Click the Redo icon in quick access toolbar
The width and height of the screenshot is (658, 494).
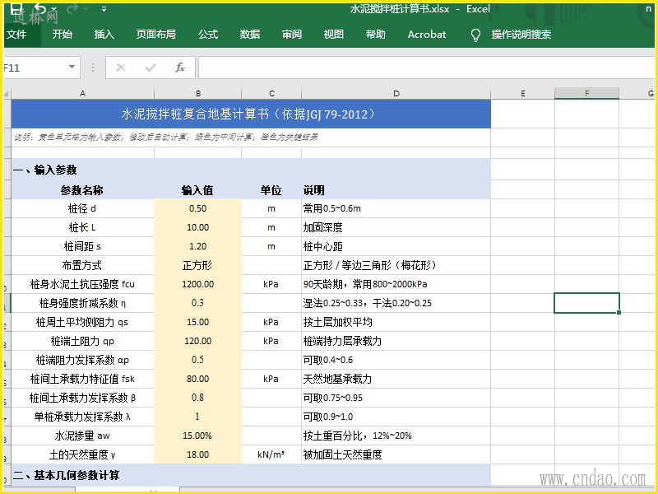click(72, 8)
